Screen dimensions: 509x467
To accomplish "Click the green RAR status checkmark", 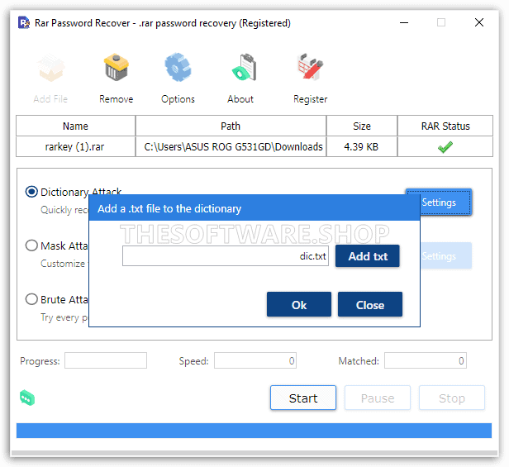I will tap(445, 147).
